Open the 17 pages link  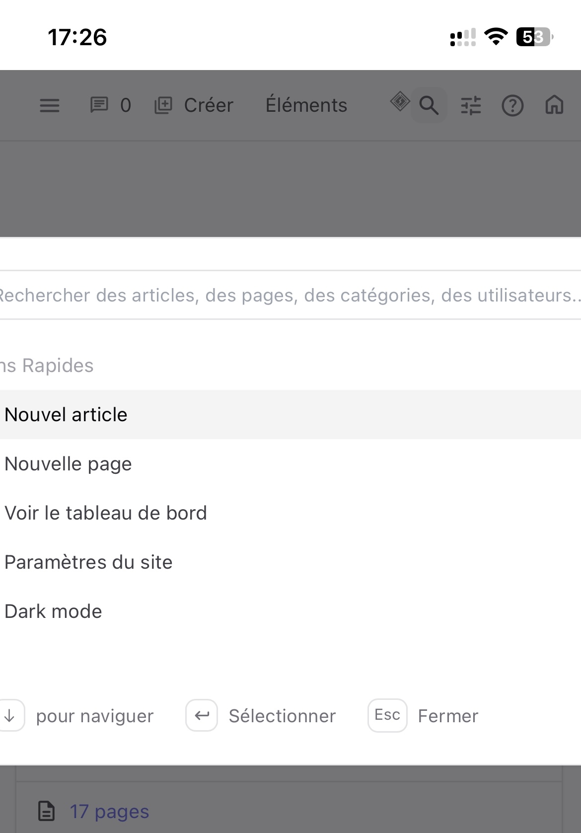click(109, 812)
